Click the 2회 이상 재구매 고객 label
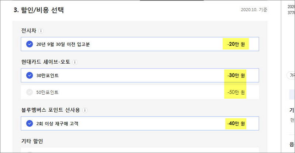295x153 pixels. tap(57, 124)
